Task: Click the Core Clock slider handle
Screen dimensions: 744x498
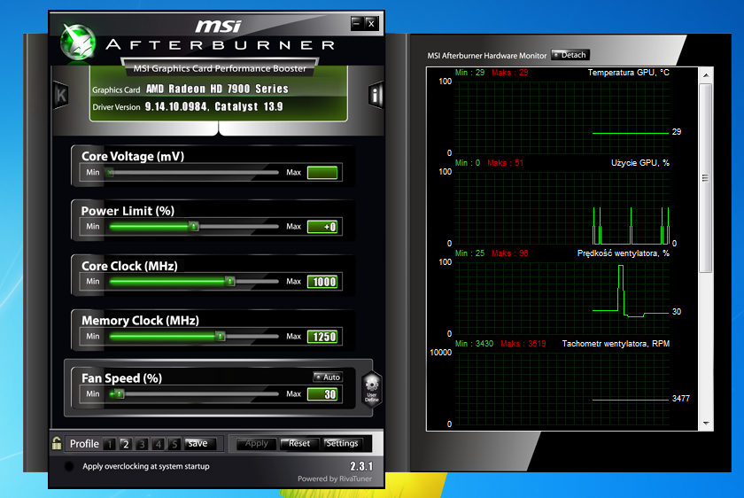Action: (x=229, y=282)
